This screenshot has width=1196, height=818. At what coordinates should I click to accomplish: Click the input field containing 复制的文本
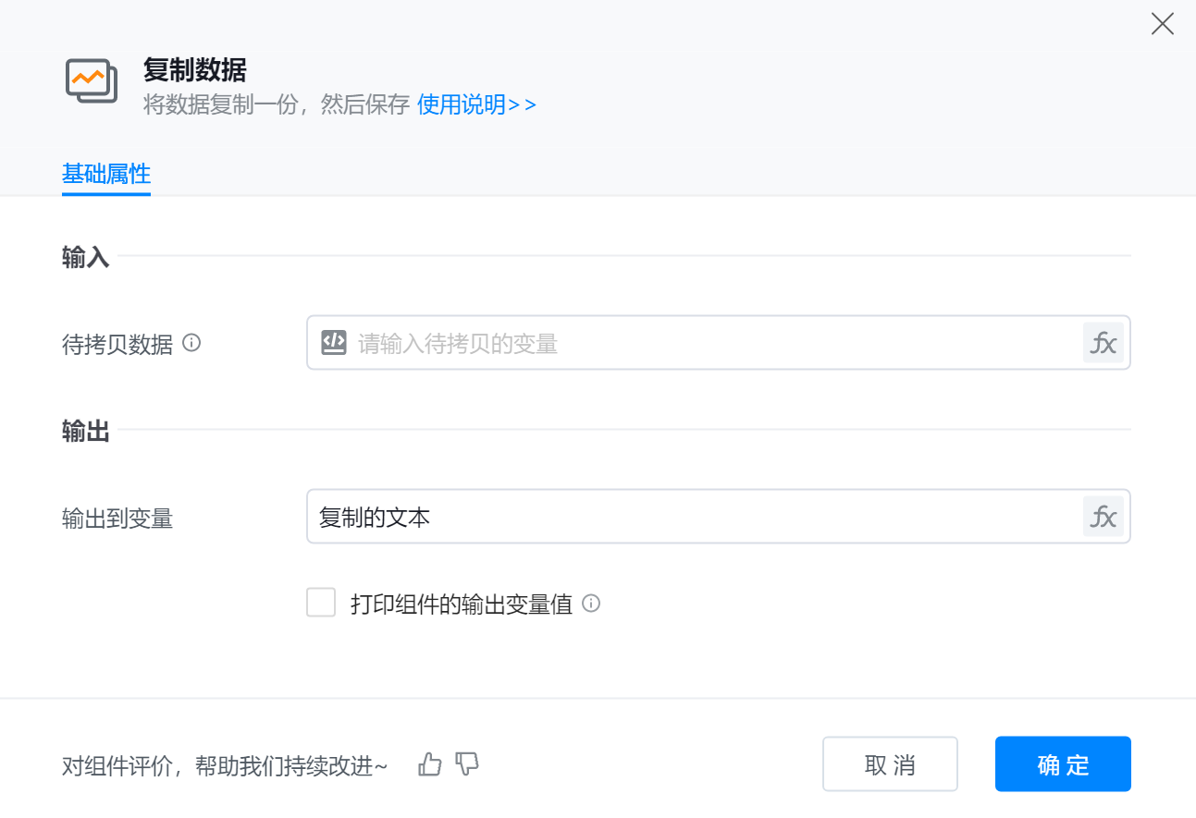[x=694, y=517]
